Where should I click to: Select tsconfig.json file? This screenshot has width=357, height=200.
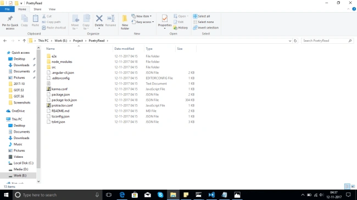[60, 116]
